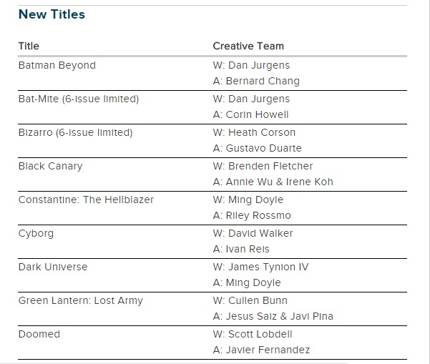Image resolution: width=430 pixels, height=364 pixels.
Task: Click Bat-Mite (6-issue limited) title
Action: (79, 99)
